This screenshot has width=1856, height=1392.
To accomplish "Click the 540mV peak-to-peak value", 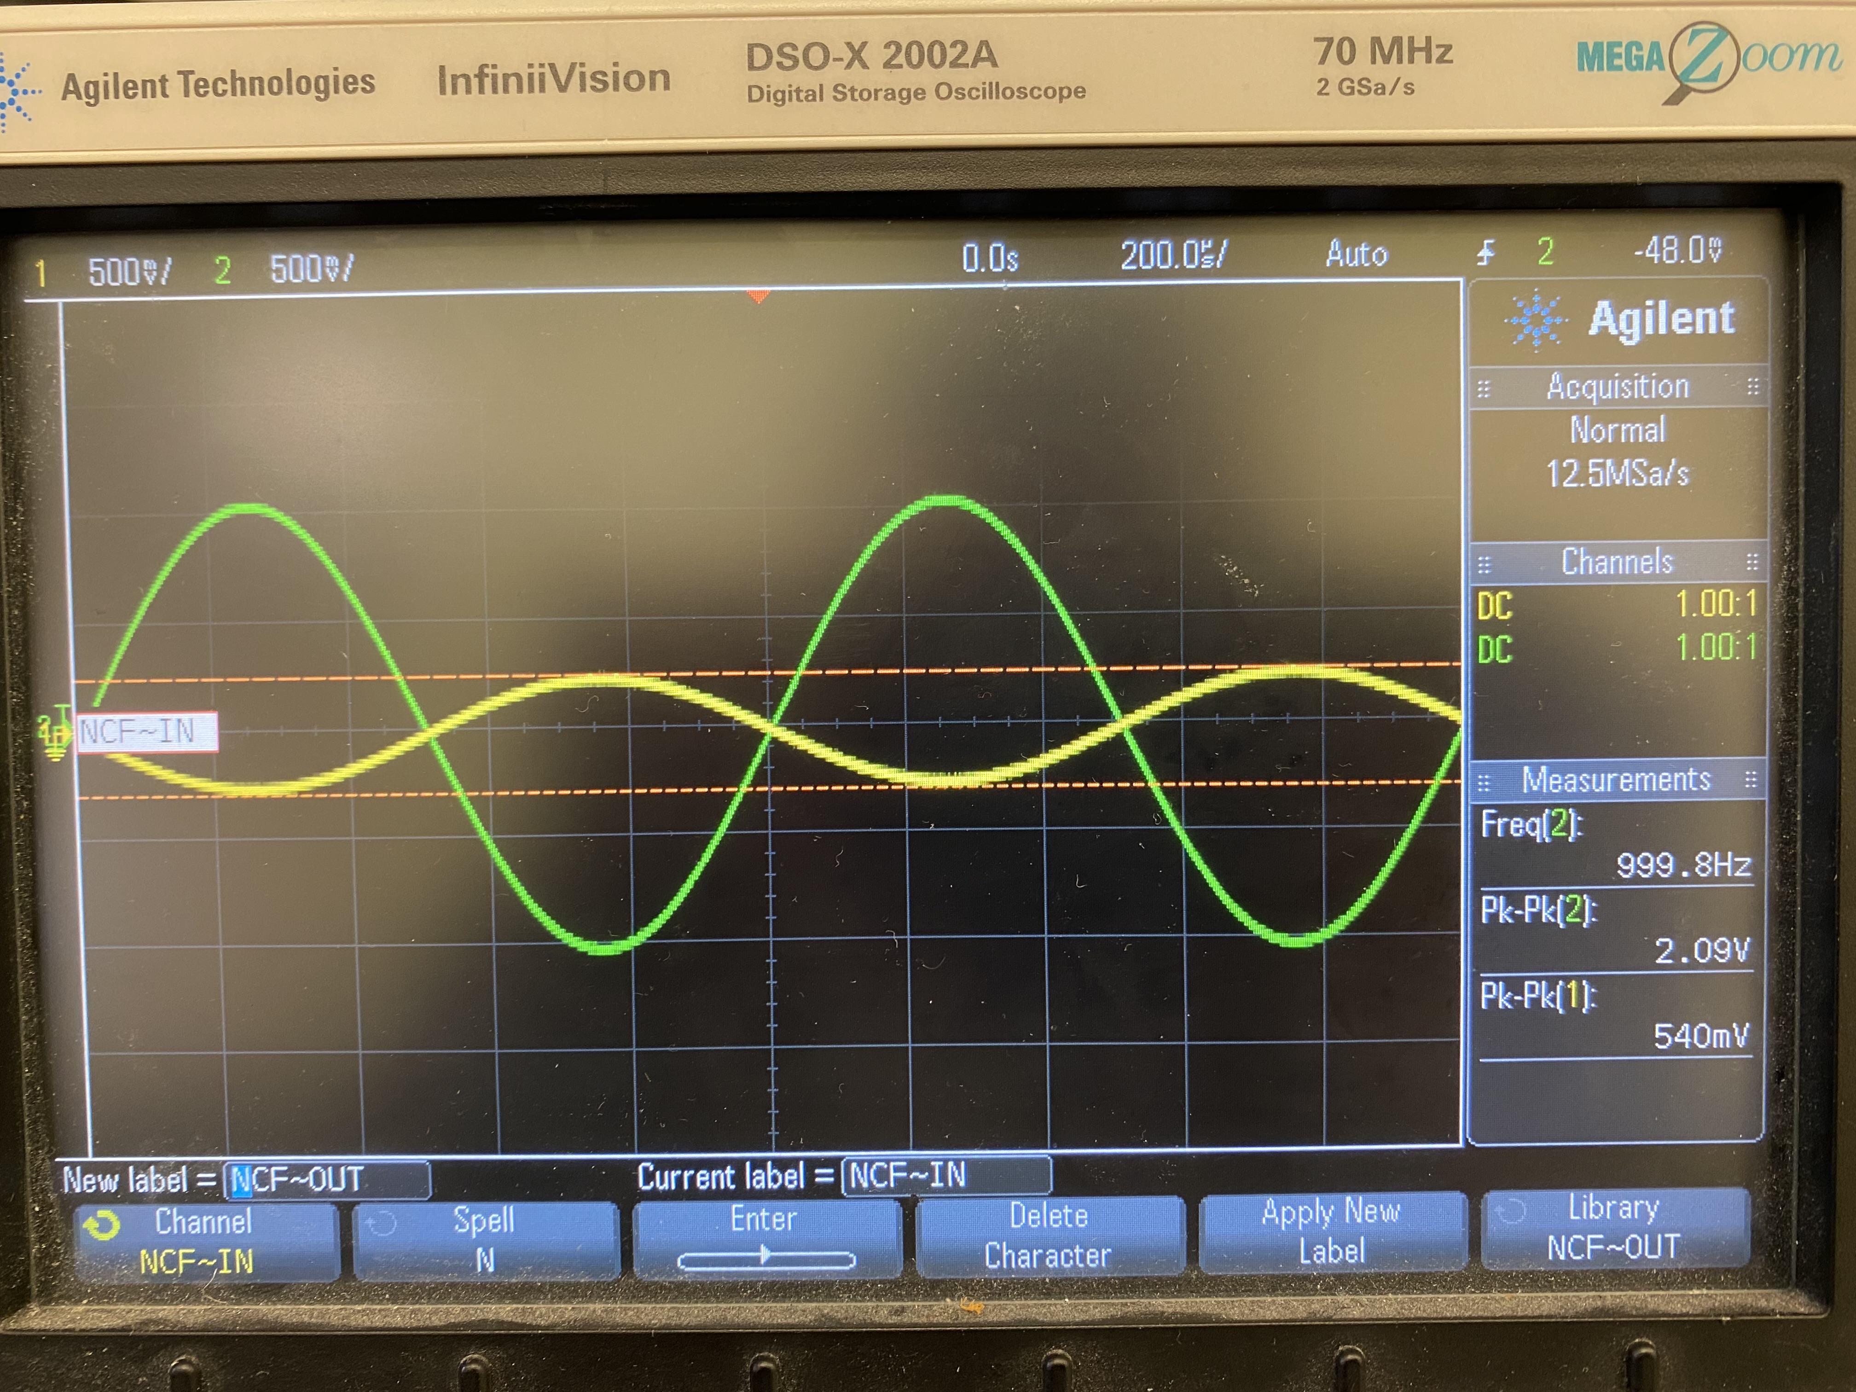I will tap(1702, 1036).
